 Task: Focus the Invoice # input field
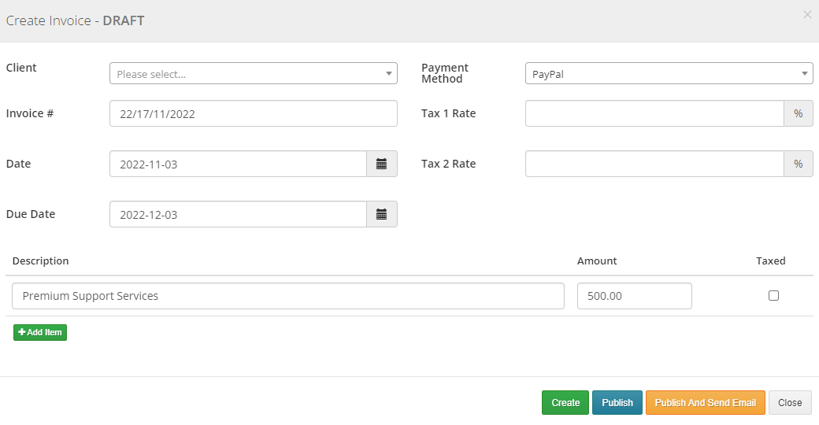pyautogui.click(x=254, y=113)
